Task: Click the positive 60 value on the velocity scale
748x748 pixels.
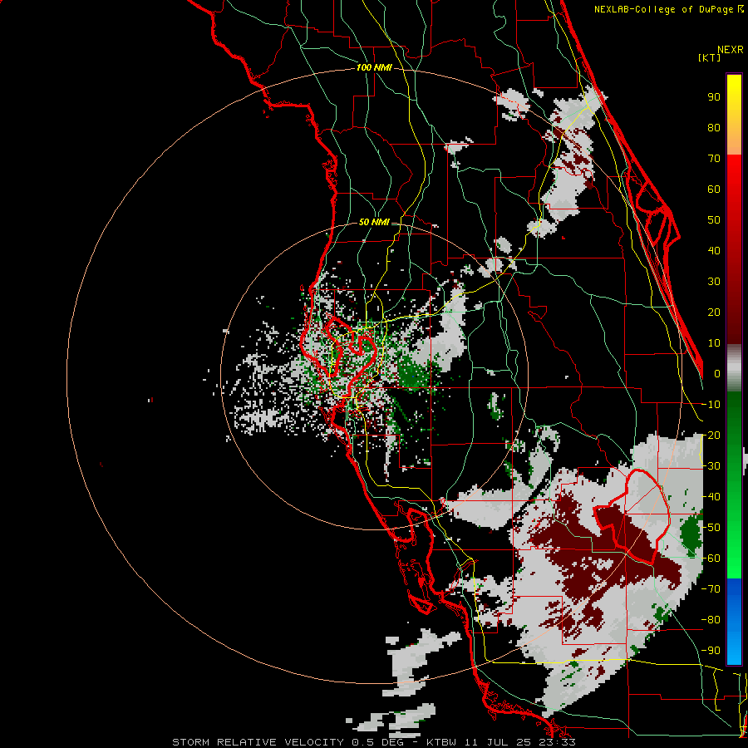Action: (714, 189)
